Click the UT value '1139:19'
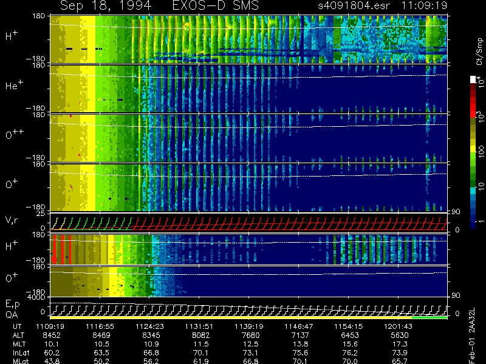Image resolution: width=486 pixels, height=364 pixels. pos(249,326)
